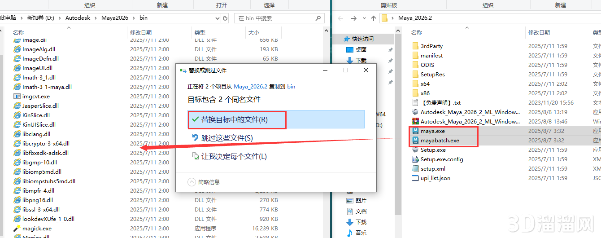Viewport: 601px width, 238px height.
Task: Go back in Maya_2026.2 window
Action: tap(341, 18)
